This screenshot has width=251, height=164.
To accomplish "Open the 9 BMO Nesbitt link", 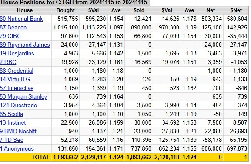I will [x=18, y=131].
